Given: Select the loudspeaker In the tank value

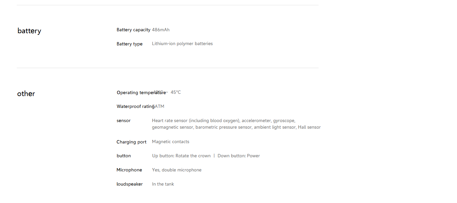Looking at the screenshot, I should point(163,184).
